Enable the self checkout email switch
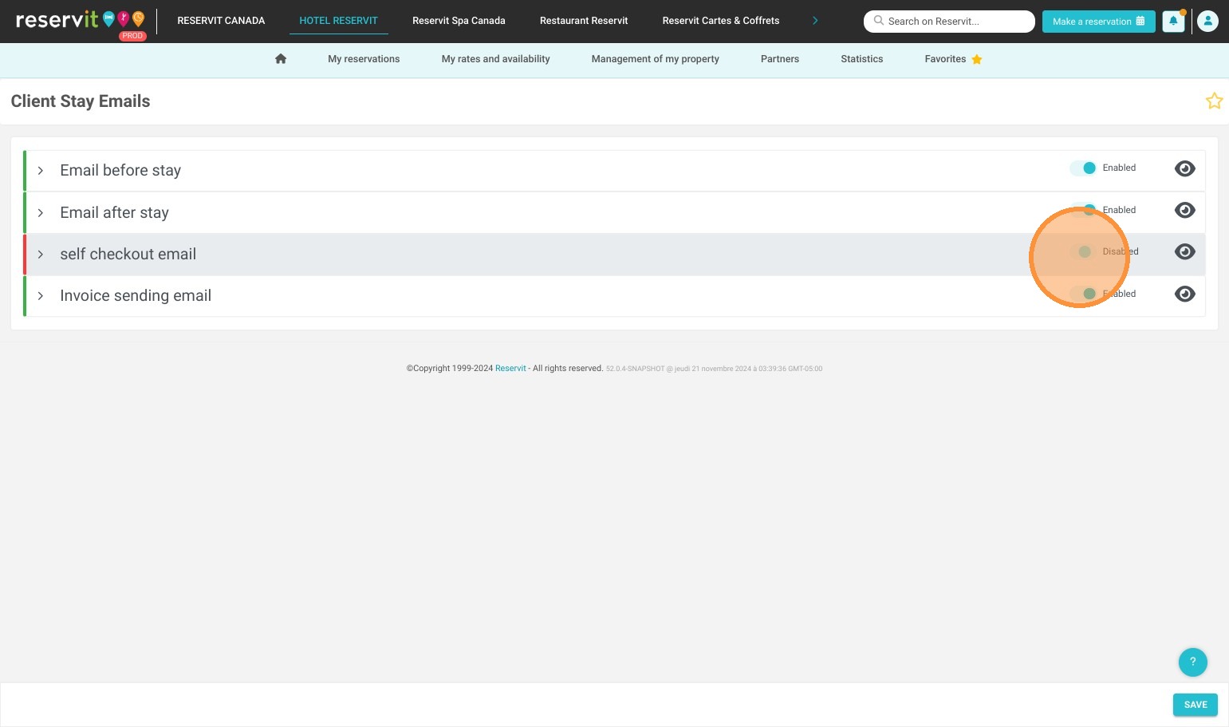 1083,251
